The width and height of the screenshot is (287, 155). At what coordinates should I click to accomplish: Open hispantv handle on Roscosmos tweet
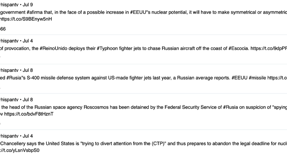coord(9,100)
